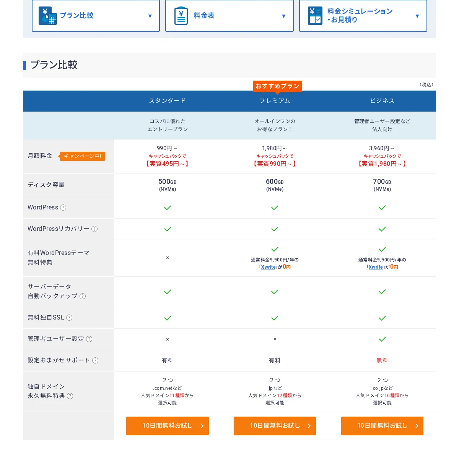
Task: Click オールインワンのお得なプラン description
Action: [x=275, y=125]
